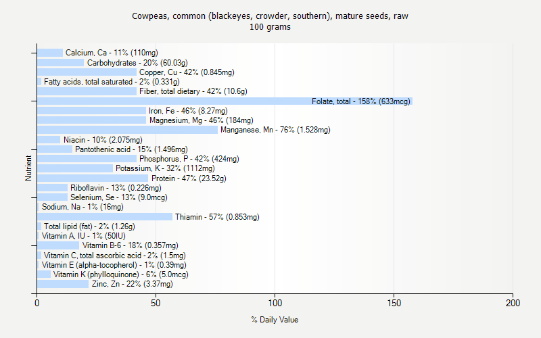Image resolution: width=541 pixels, height=338 pixels.
Task: Click the Potassium, K - 32% (1112mg) label
Action: 165,168
